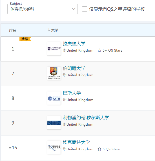Click the University of Bath logo thumbnail

click(54, 98)
